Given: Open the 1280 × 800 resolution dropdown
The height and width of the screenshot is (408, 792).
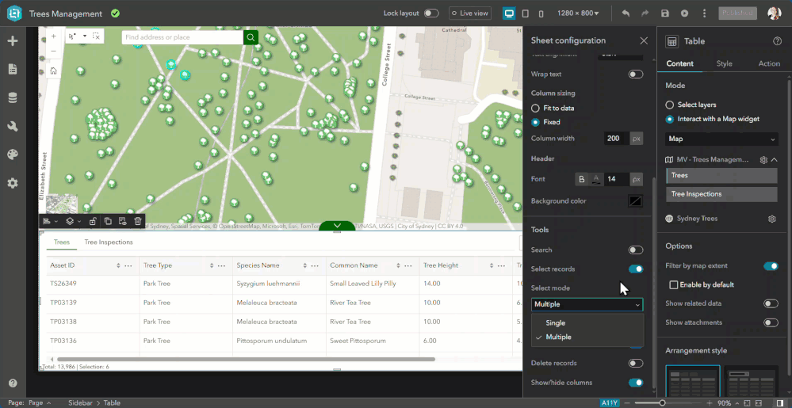Looking at the screenshot, I should (578, 13).
